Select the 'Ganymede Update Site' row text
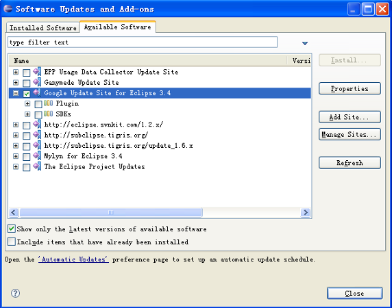This screenshot has width=392, height=308. coord(82,82)
